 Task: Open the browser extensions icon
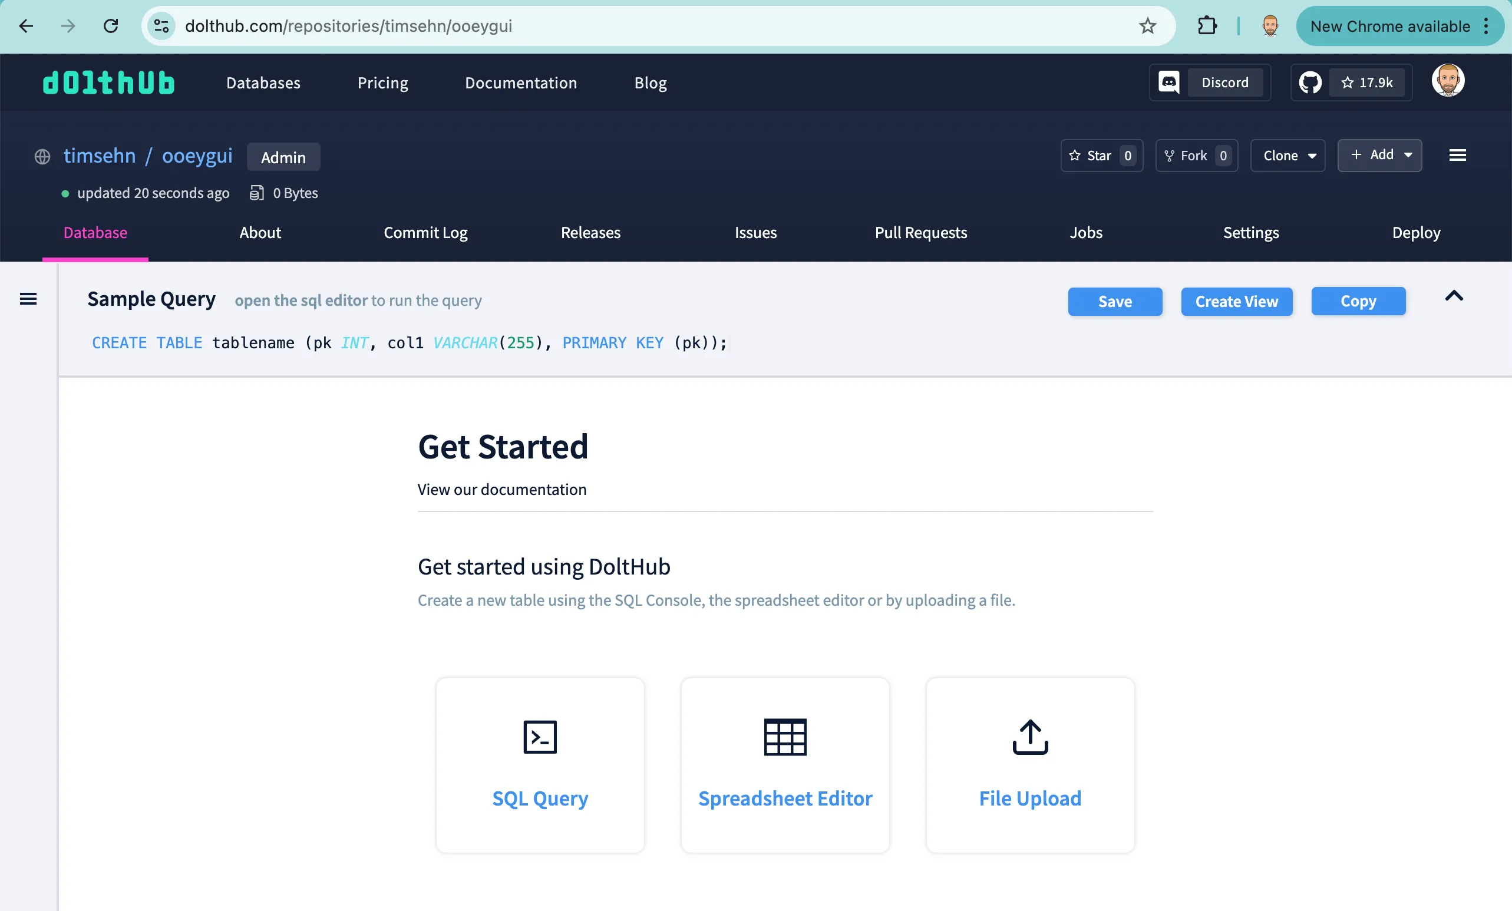(x=1206, y=26)
